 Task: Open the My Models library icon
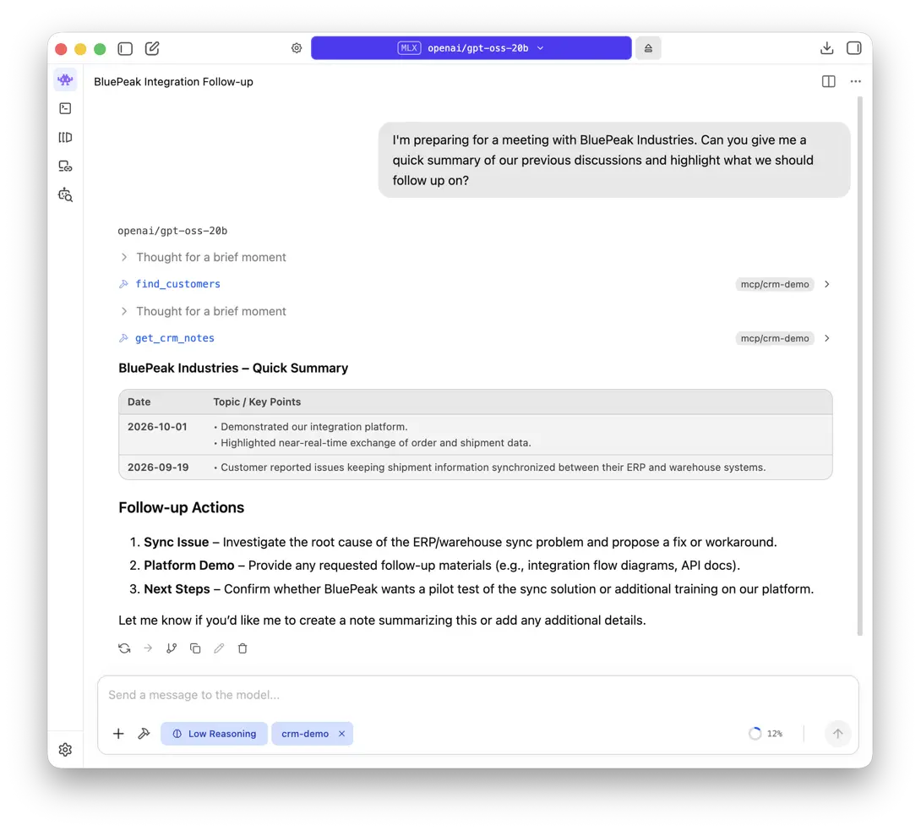(65, 138)
